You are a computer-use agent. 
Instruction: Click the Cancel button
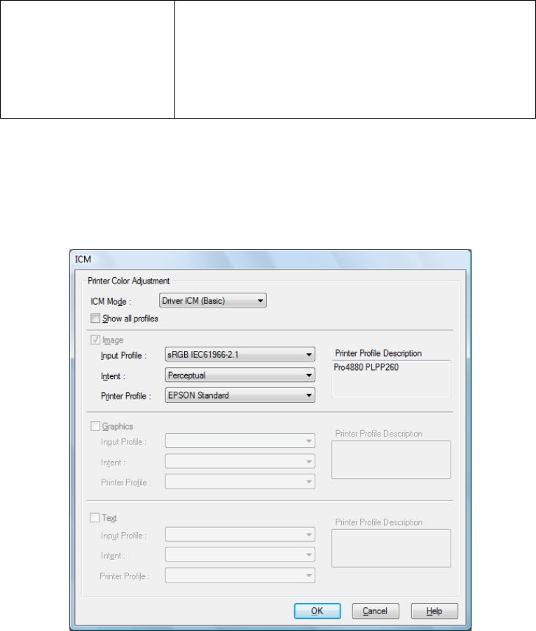click(x=376, y=611)
